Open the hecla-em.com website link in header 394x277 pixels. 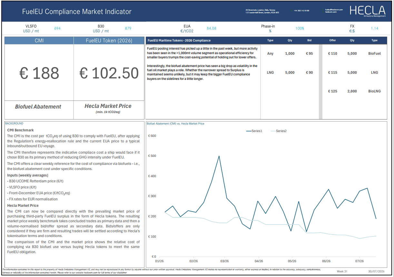click(x=331, y=12)
